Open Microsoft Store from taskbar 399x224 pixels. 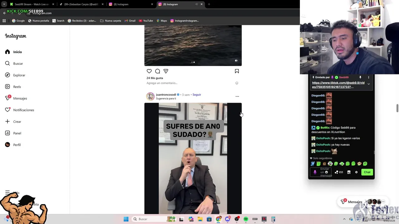click(209, 219)
